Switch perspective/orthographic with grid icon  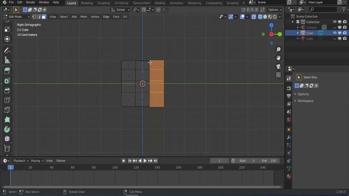[x=278, y=75]
